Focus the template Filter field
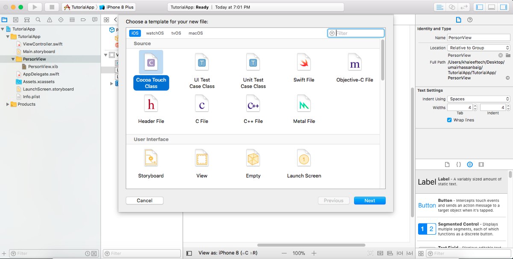 pos(356,33)
